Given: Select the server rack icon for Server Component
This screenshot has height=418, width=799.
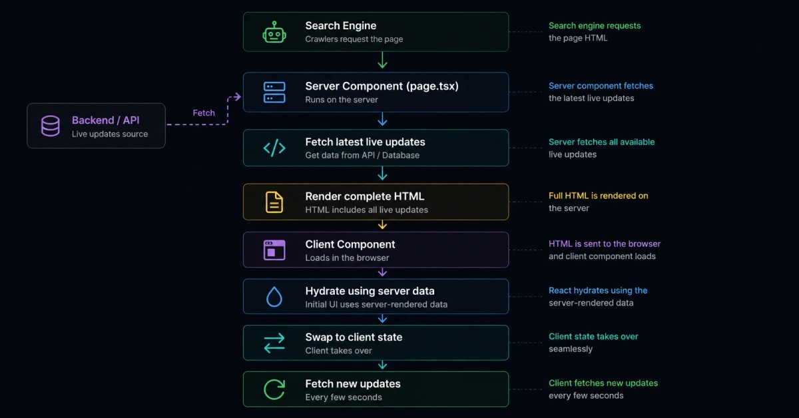Looking at the screenshot, I should pyautogui.click(x=274, y=93).
